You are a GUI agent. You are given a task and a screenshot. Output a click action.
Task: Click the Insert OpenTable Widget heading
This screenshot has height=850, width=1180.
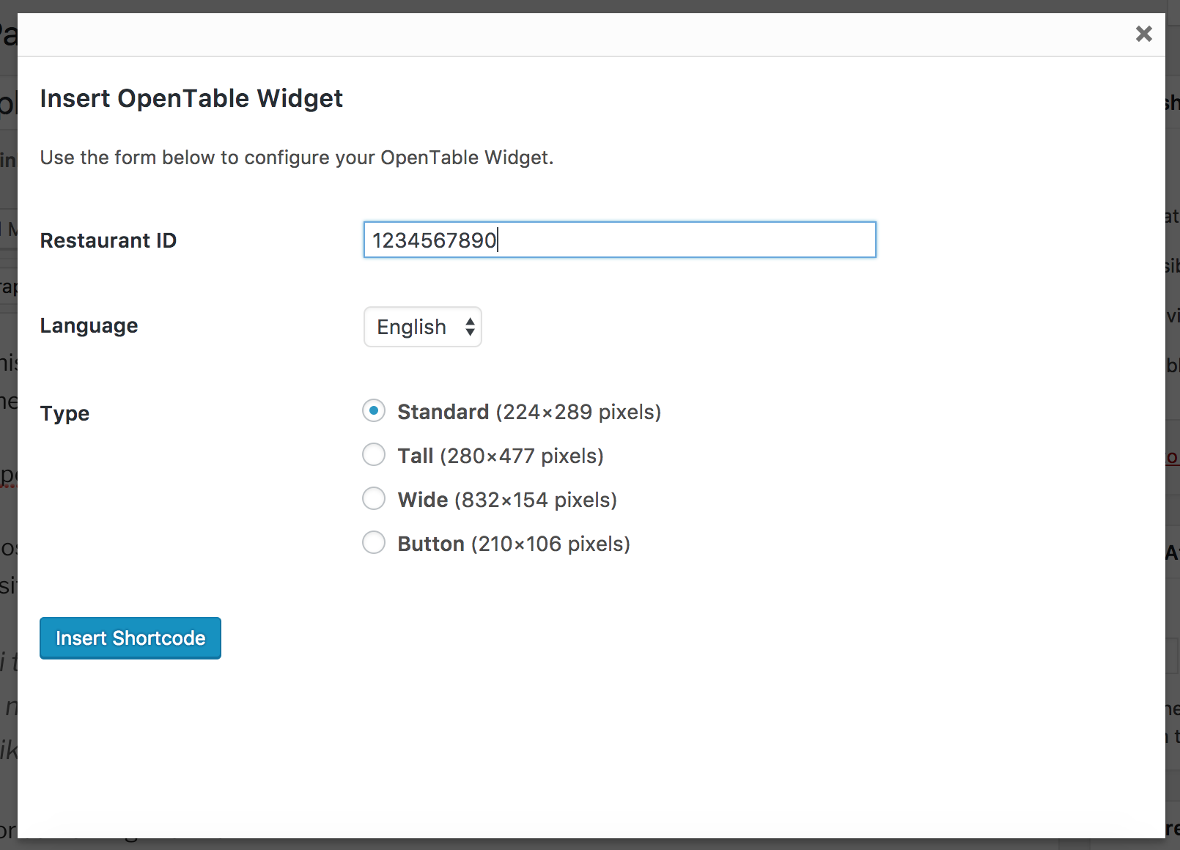[191, 98]
